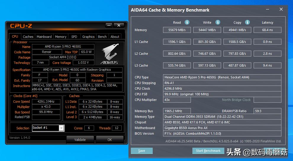Click the Start Benchmark button
The width and height of the screenshot is (293, 161).
pos(208,151)
